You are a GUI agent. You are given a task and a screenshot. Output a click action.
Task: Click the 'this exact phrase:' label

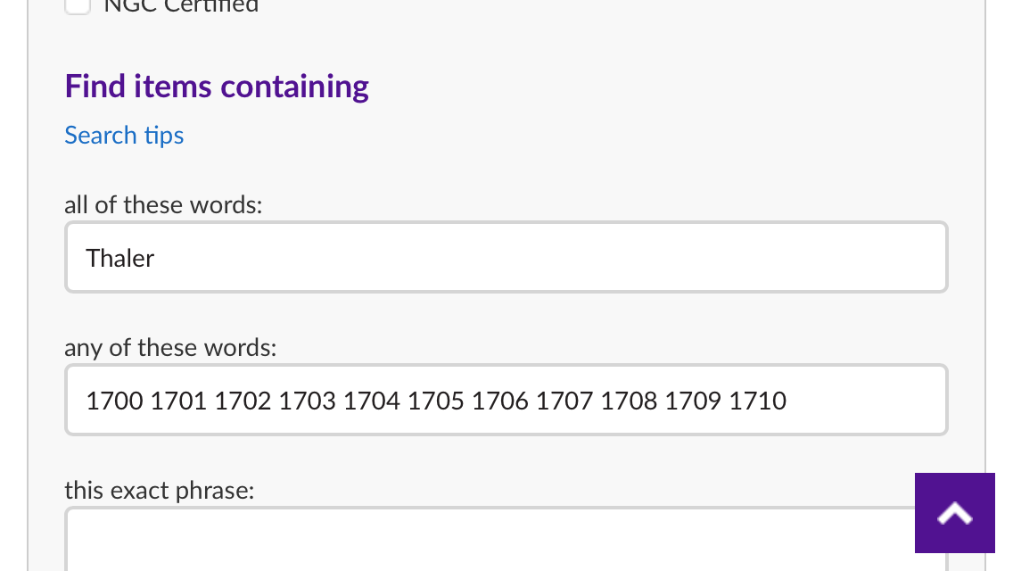tap(160, 490)
